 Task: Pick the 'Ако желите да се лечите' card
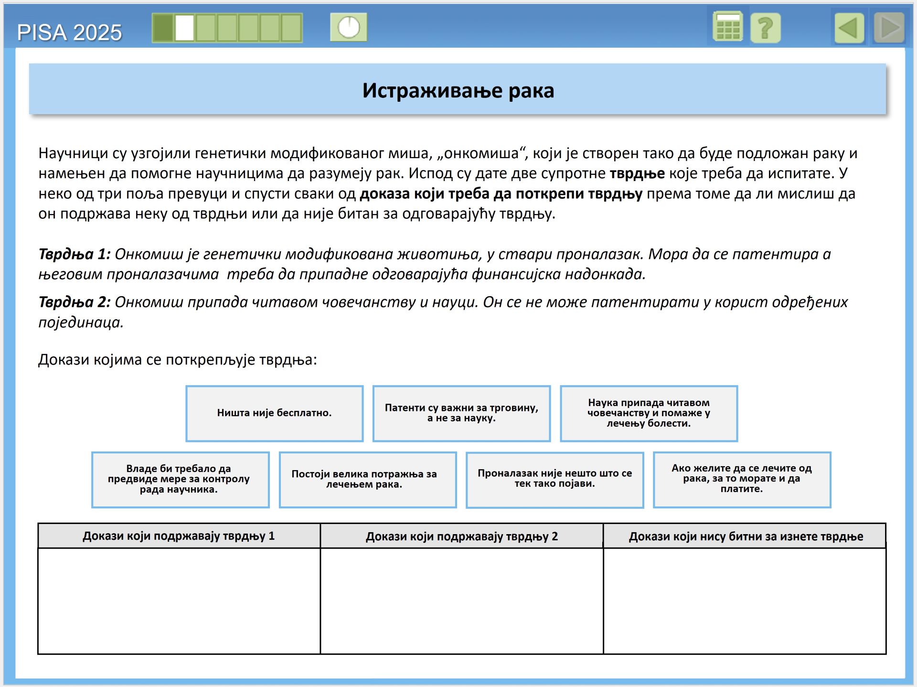(742, 479)
